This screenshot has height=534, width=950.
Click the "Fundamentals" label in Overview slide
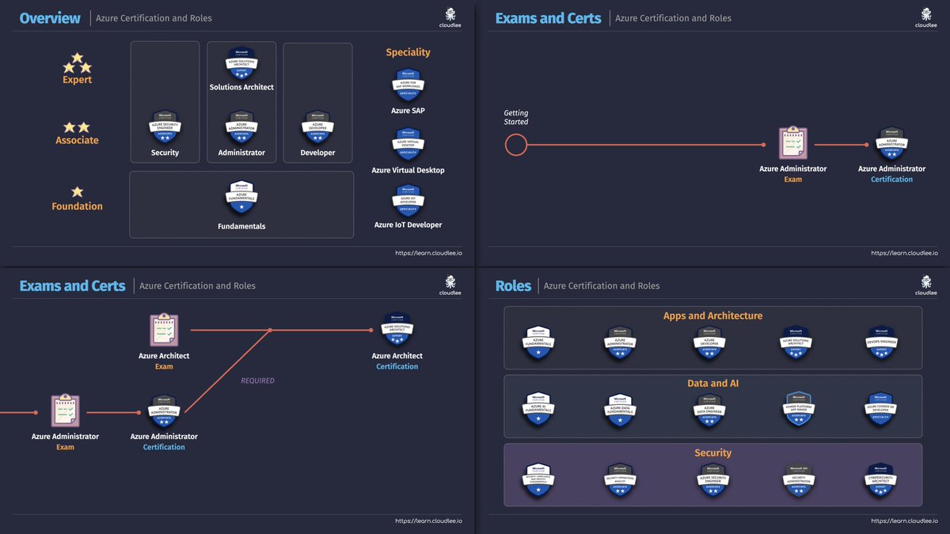241,226
